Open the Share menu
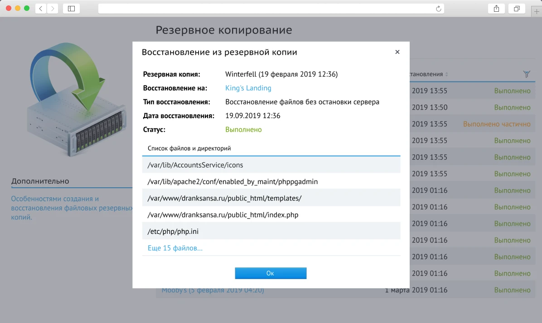 point(496,8)
